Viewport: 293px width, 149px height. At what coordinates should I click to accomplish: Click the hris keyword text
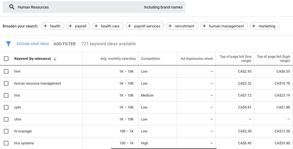click(17, 95)
